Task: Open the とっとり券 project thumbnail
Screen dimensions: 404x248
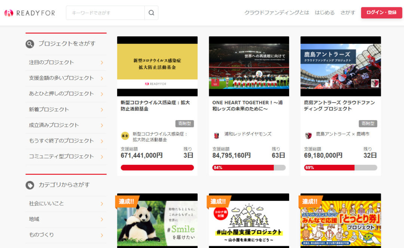Action: 341,221
